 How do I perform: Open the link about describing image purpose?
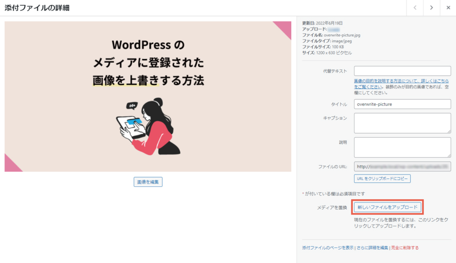(x=401, y=84)
